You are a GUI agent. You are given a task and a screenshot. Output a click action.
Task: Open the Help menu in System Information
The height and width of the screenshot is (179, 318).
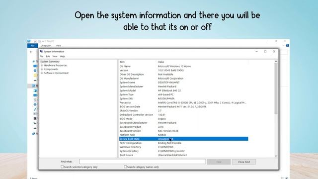pyautogui.click(x=62, y=56)
